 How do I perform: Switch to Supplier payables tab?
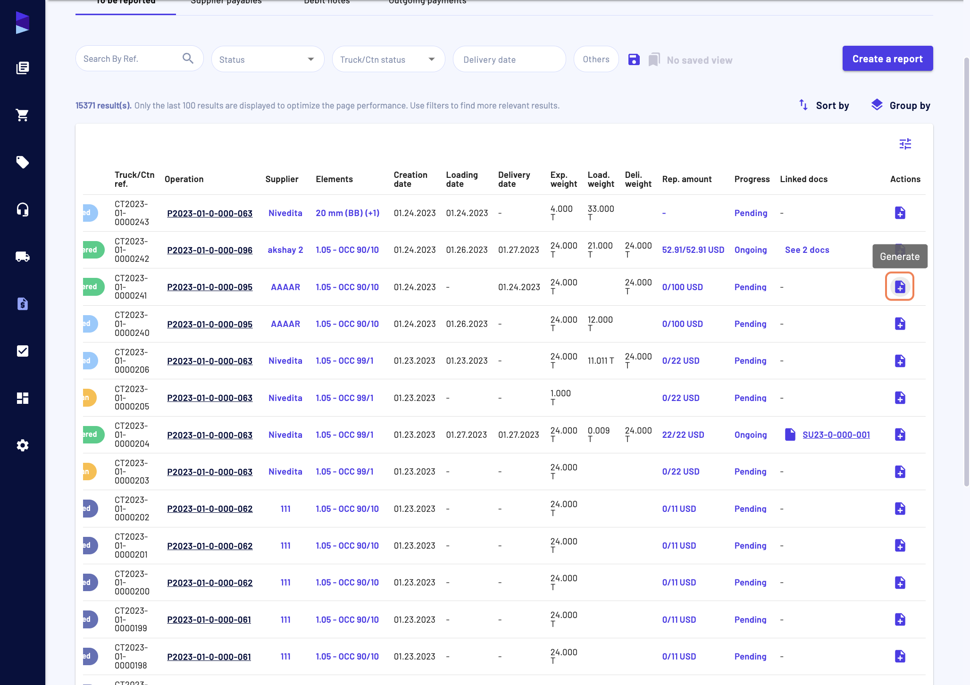[226, 2]
